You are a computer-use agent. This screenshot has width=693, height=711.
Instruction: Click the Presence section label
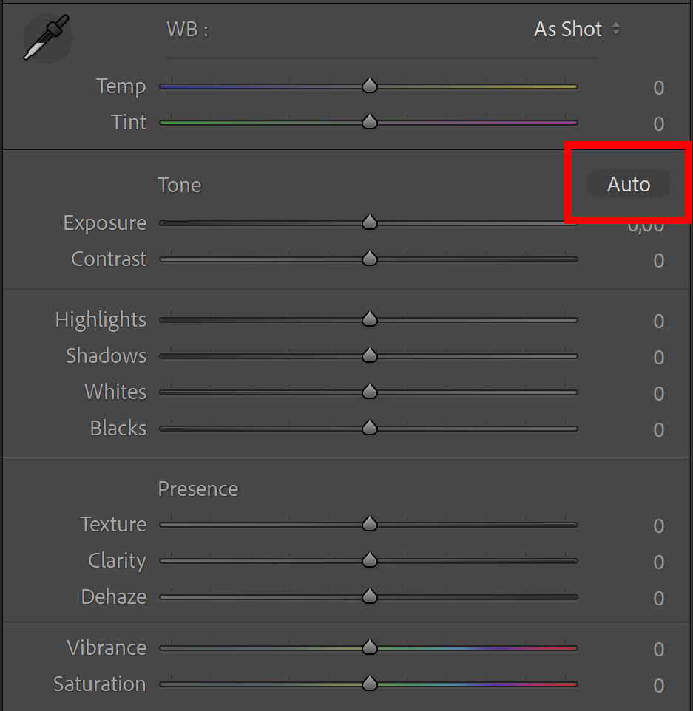tap(198, 489)
